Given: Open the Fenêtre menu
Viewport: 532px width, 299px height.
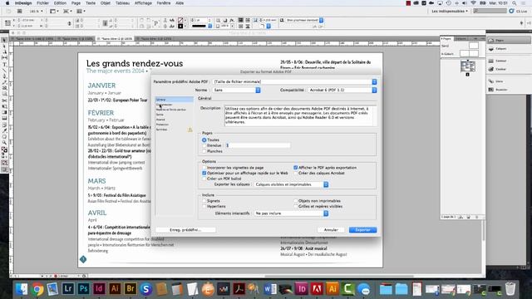Looking at the screenshot, I should point(164,3).
